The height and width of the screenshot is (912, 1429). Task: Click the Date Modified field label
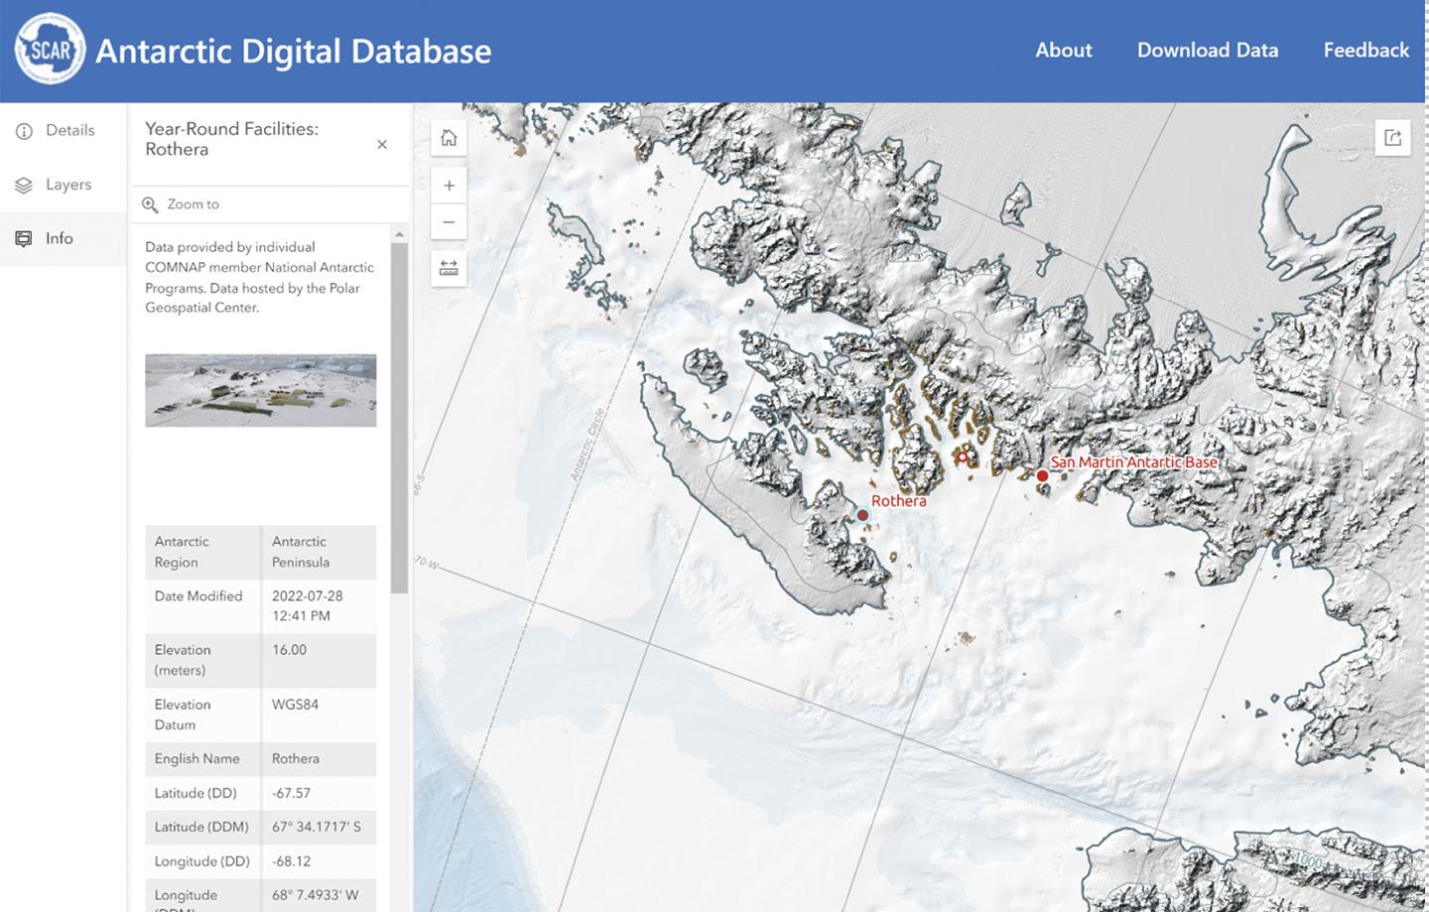tap(198, 596)
